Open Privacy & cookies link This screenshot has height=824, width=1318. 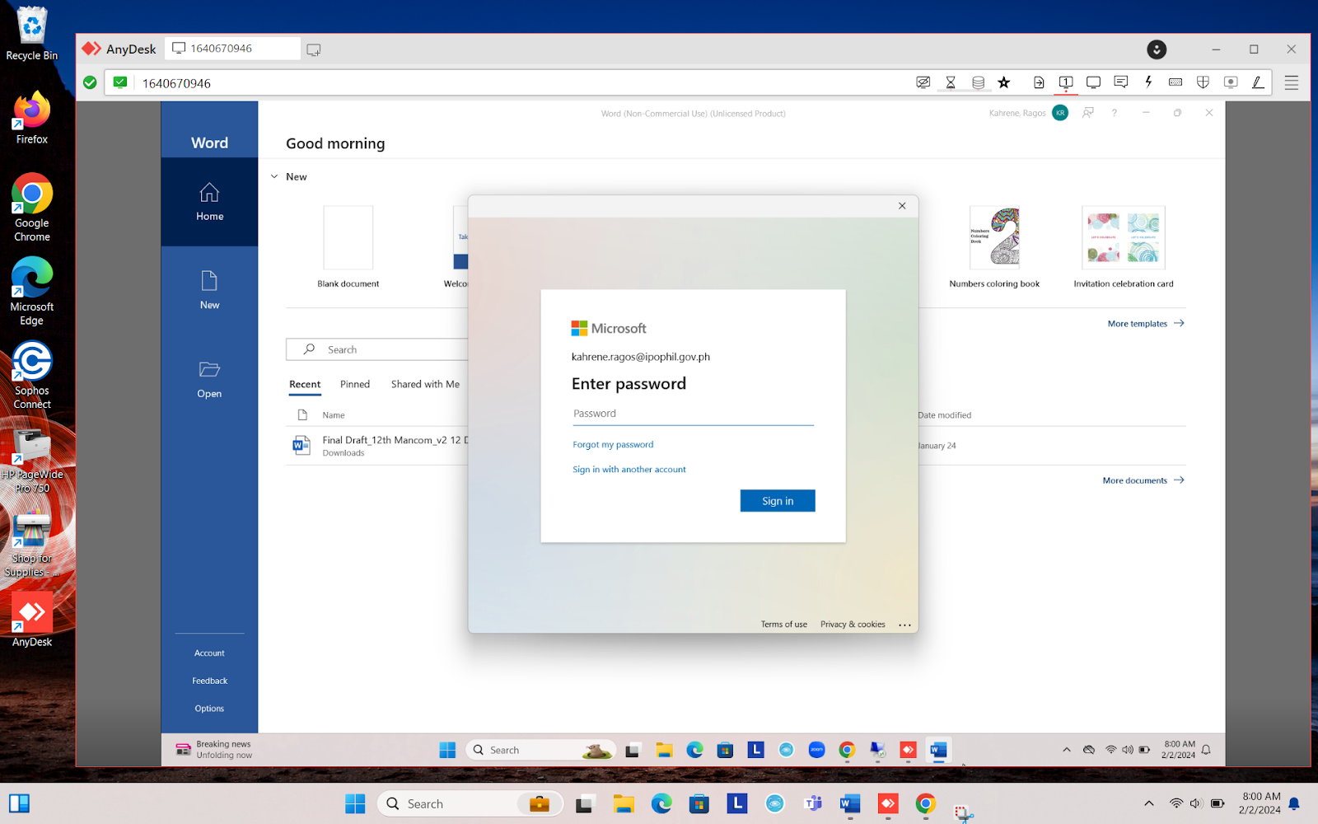tap(853, 625)
